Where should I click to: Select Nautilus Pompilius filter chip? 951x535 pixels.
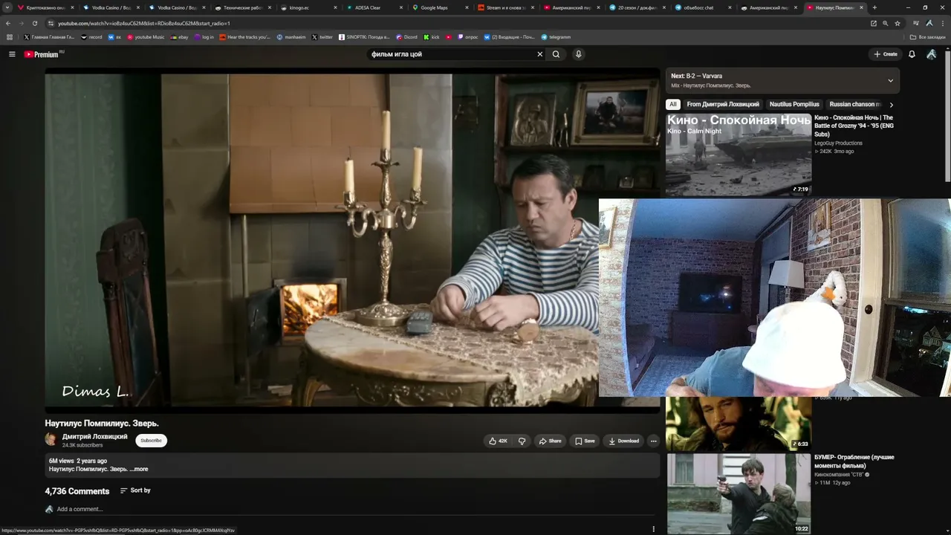click(794, 105)
